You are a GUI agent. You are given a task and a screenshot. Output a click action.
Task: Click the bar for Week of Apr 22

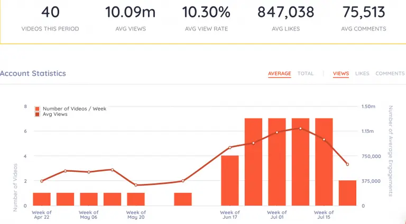tap(42, 199)
